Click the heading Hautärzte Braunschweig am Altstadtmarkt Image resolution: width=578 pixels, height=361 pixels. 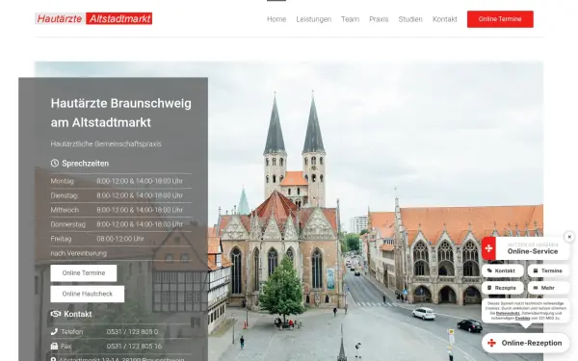coord(121,113)
